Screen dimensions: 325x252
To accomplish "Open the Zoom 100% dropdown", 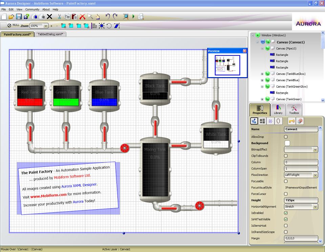I will point(46,26).
